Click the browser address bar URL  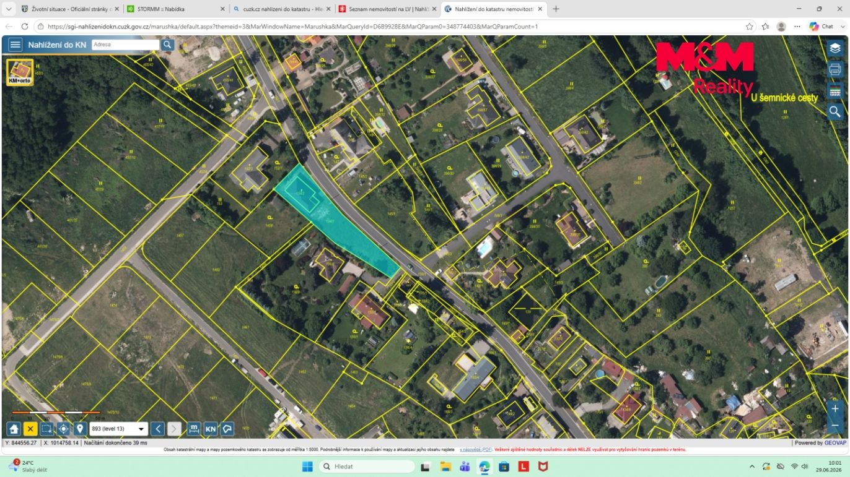click(x=292, y=27)
